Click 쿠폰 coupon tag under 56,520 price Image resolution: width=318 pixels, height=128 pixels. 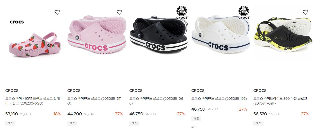258,123
